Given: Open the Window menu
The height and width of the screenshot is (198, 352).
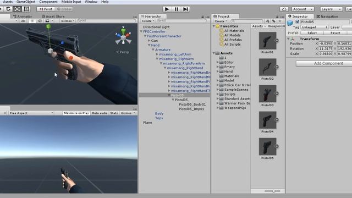Looking at the screenshot, I should pos(91,2).
